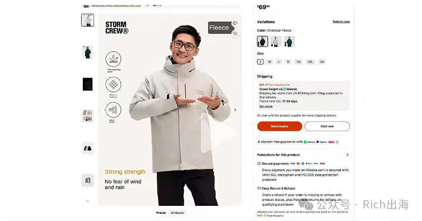Click the info icon beside payment logos
The width and height of the screenshot is (422, 221).
click(x=337, y=142)
